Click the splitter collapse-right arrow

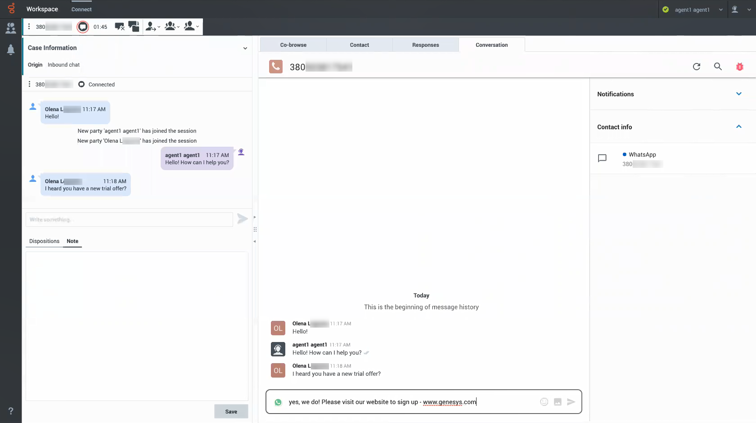point(255,217)
